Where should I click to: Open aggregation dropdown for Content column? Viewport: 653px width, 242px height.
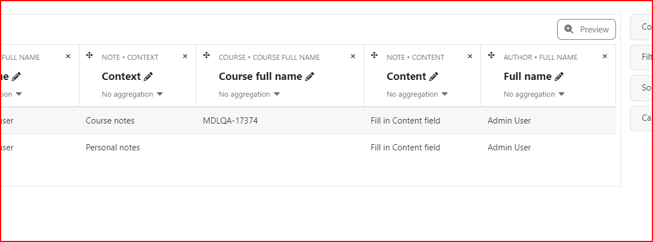coord(417,94)
